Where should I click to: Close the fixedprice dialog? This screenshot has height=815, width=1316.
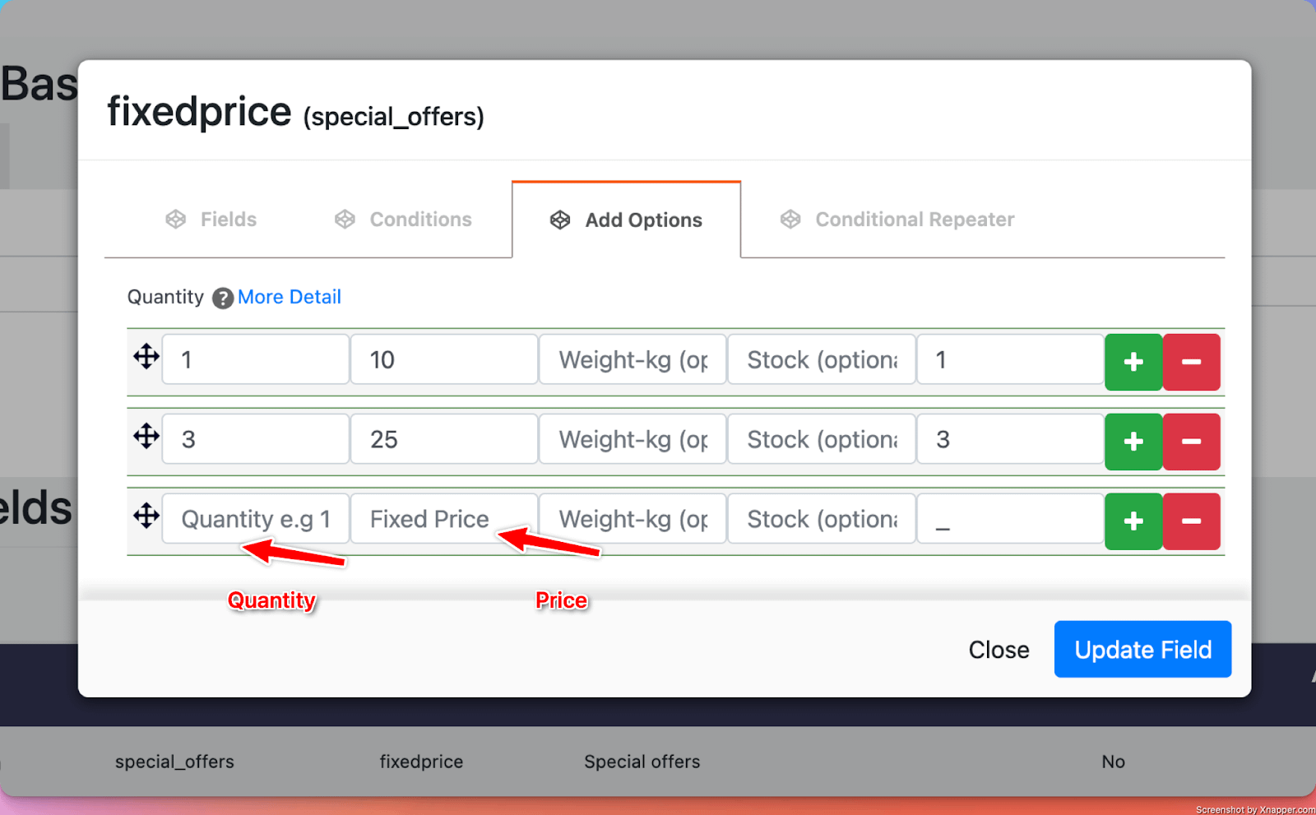point(998,650)
